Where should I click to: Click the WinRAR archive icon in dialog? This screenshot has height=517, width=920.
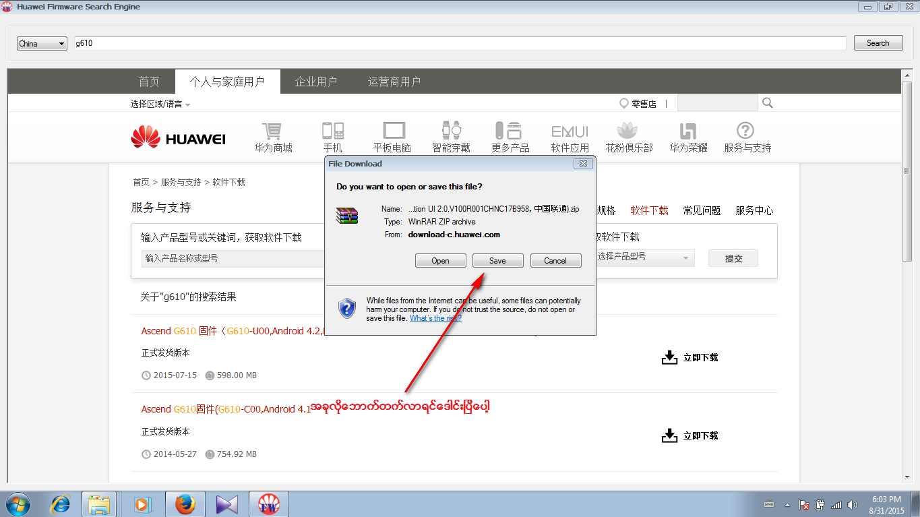coord(347,215)
